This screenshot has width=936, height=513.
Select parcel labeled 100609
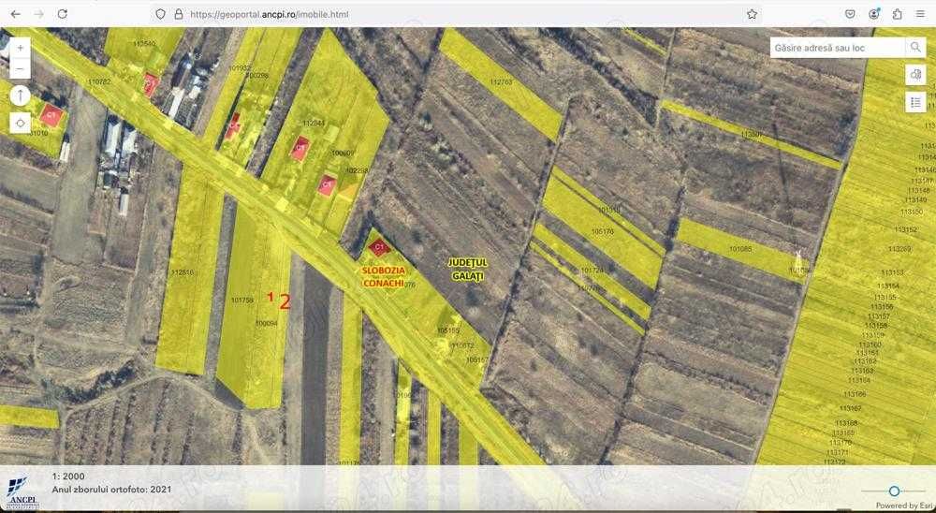pyautogui.click(x=343, y=154)
